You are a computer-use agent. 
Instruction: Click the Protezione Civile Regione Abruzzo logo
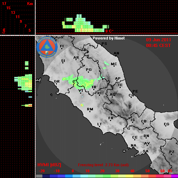point(47,47)
